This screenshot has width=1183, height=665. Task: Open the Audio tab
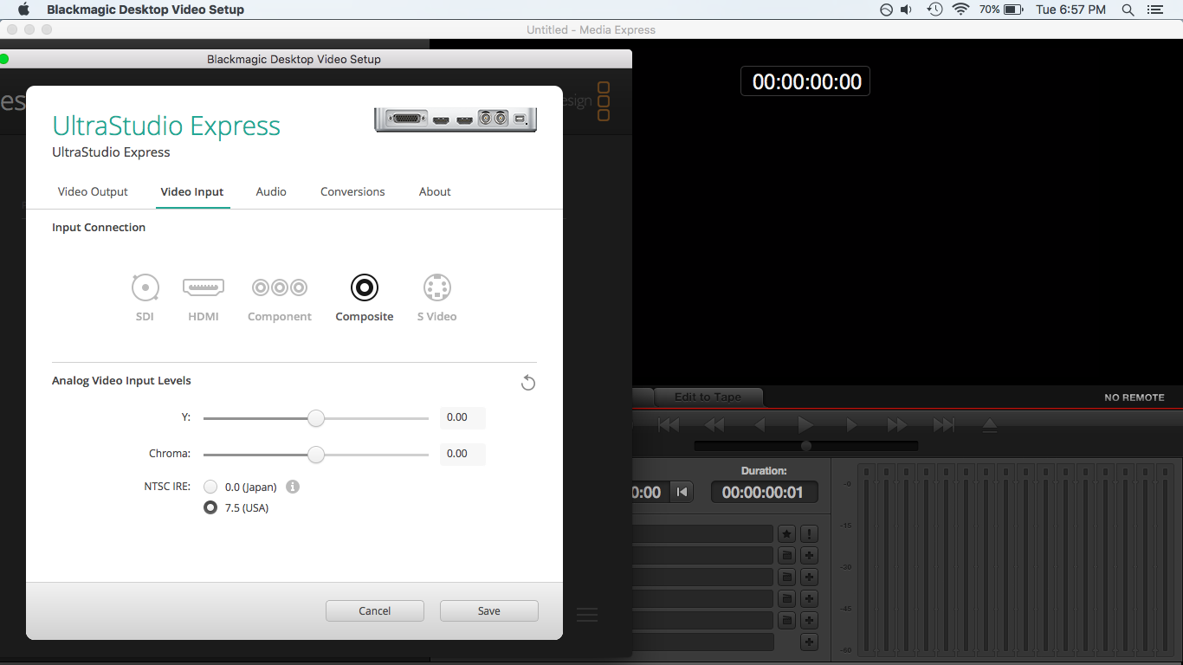point(271,191)
